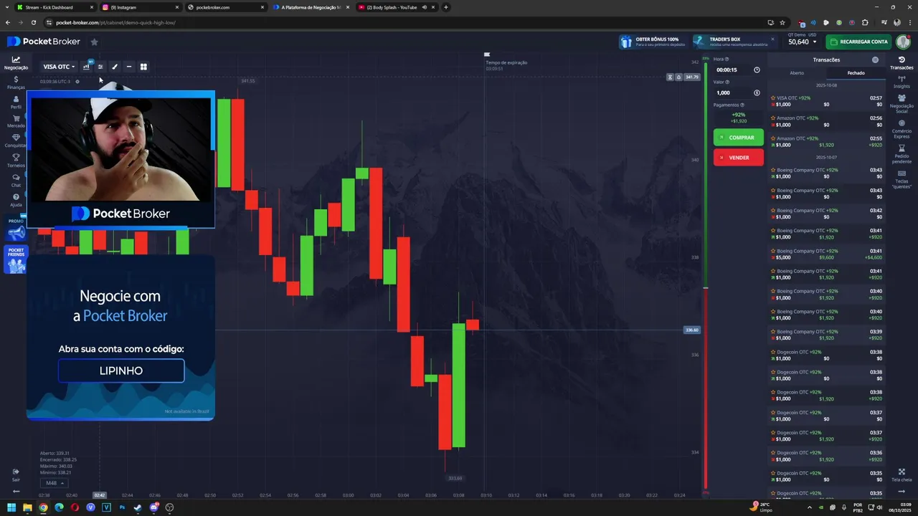The height and width of the screenshot is (516, 918).
Task: Collapse sidebar with the left arrow
Action: (16, 492)
